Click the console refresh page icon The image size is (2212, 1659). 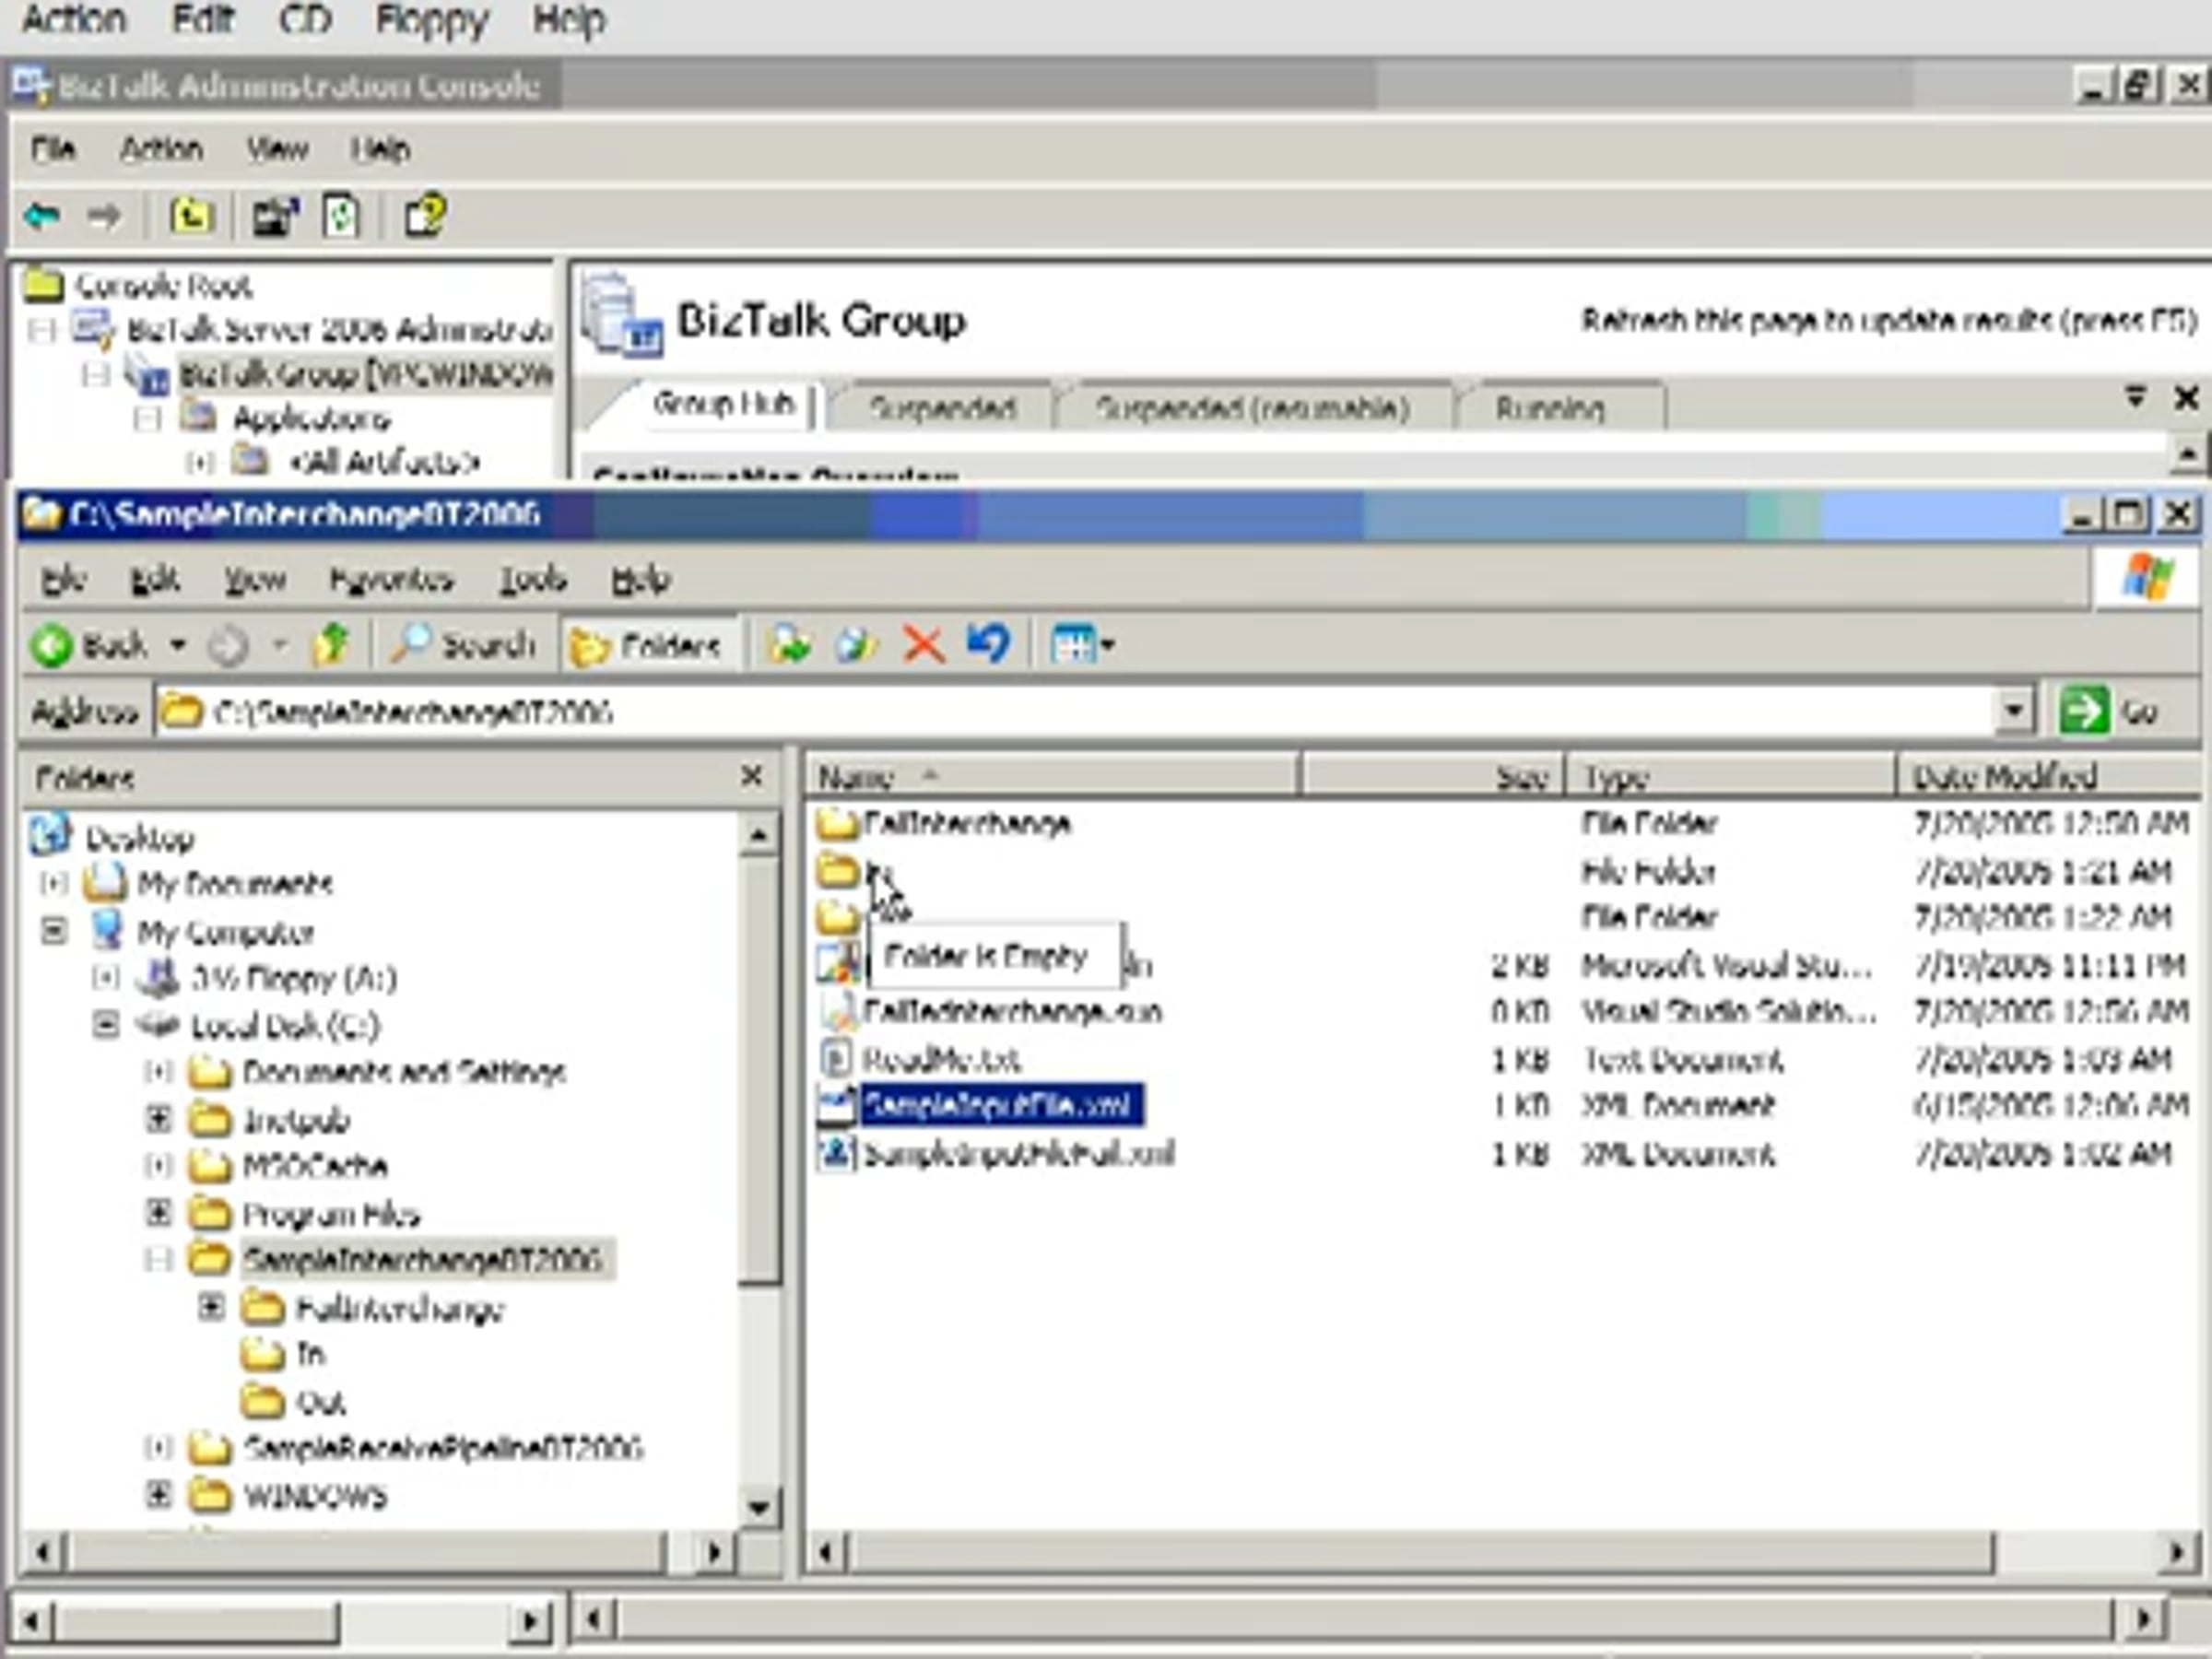click(x=341, y=215)
